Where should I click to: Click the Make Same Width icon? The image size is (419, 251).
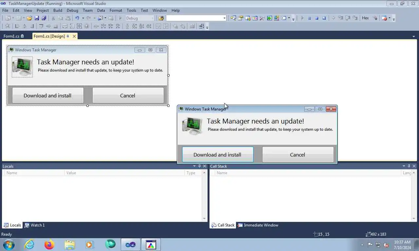coord(65,26)
